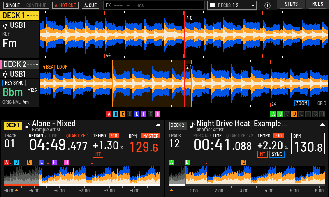Select the DECK 1 header tab
Viewport: 329px width, 197px height.
20,16
